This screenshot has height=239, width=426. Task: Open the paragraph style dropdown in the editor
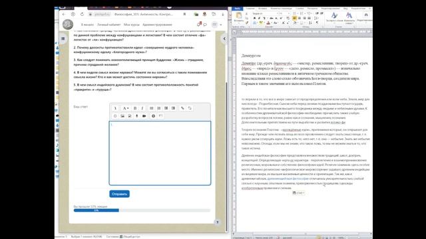pyautogui.click(x=125, y=108)
